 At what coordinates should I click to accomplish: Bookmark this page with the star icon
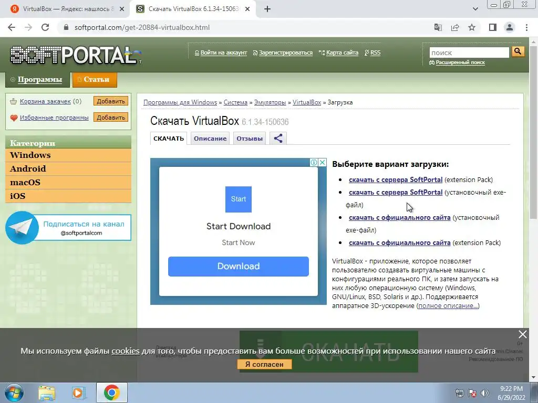pyautogui.click(x=472, y=27)
